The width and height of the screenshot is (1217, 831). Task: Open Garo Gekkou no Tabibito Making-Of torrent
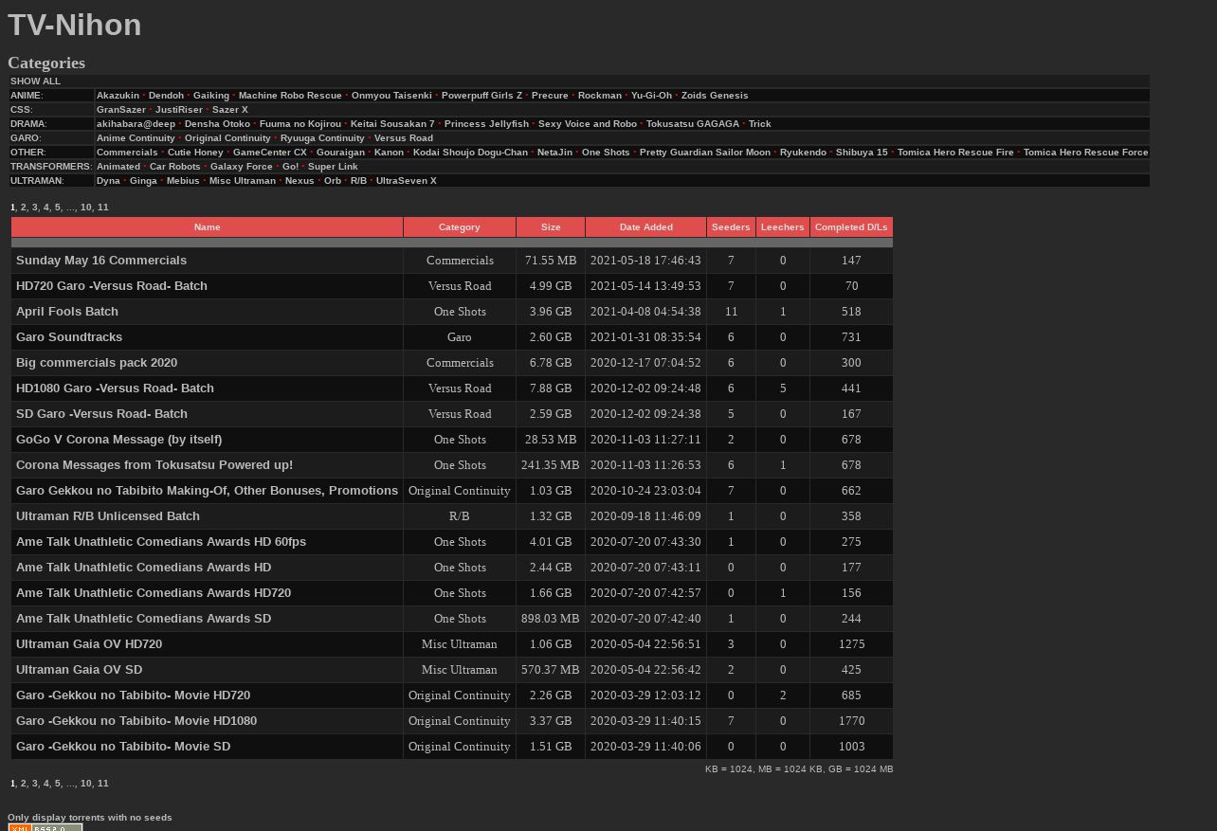(x=207, y=491)
